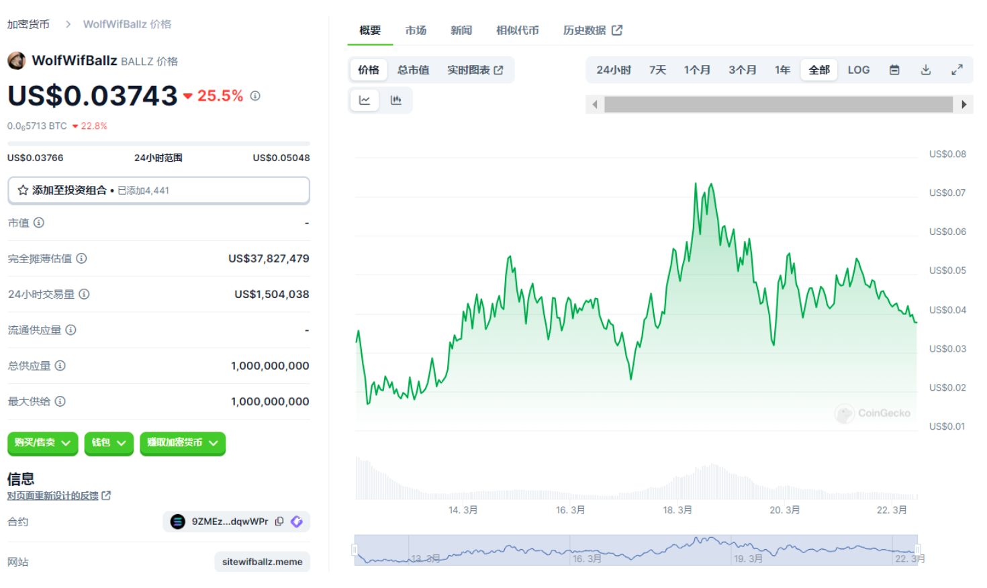Open the 概要 tab

point(370,30)
